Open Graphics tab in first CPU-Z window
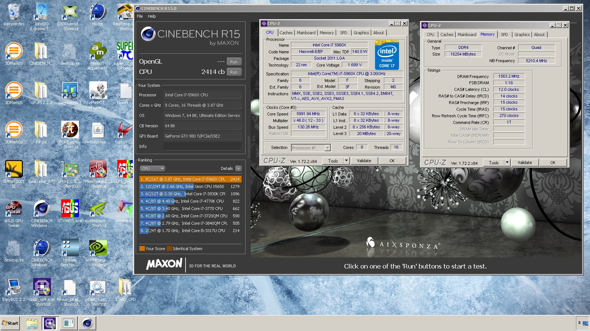The height and width of the screenshot is (331, 590). 361,33
